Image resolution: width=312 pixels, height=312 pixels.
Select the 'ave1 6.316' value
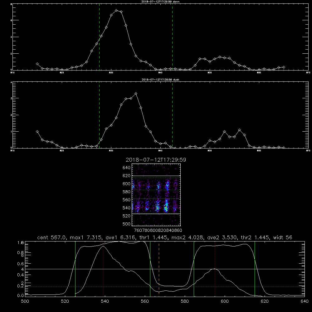click(120, 237)
